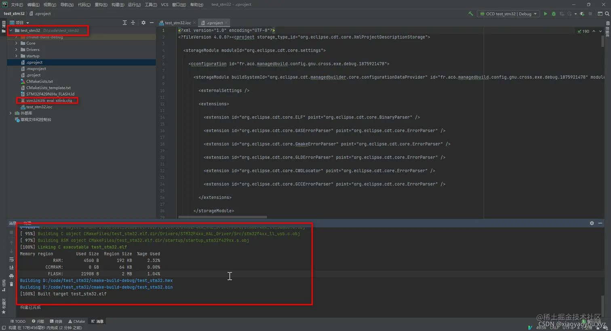Click the up arrow in the build panel
The height and width of the screenshot is (331, 611).
click(11, 242)
